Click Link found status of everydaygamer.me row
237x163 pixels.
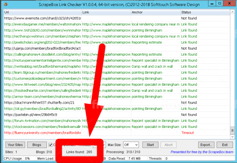[x=189, y=24]
